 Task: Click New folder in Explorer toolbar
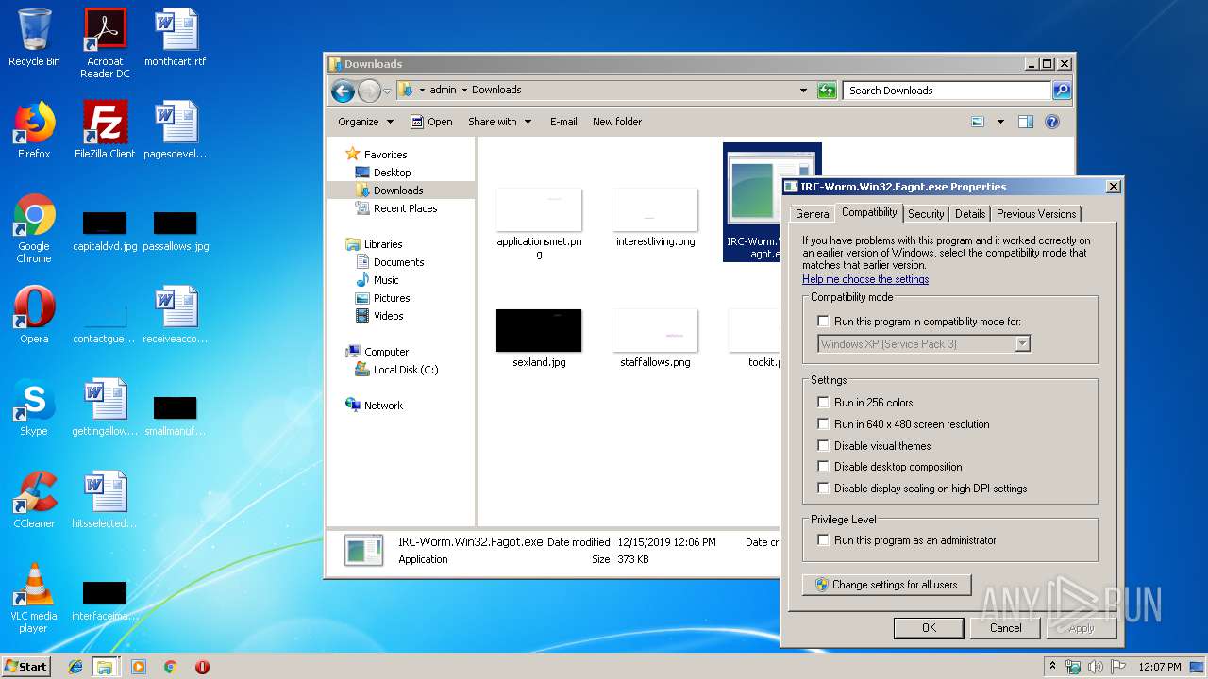point(617,122)
